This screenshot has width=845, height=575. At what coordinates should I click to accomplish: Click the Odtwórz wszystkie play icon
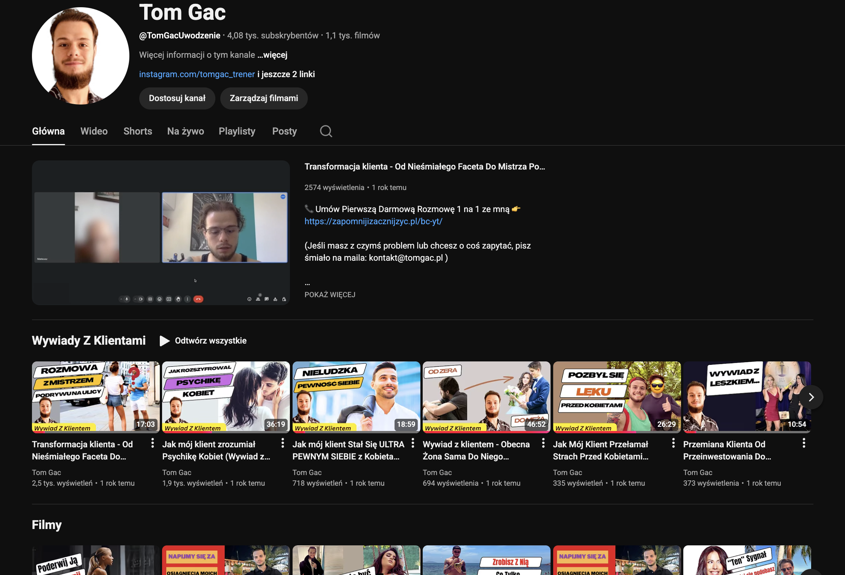[164, 341]
